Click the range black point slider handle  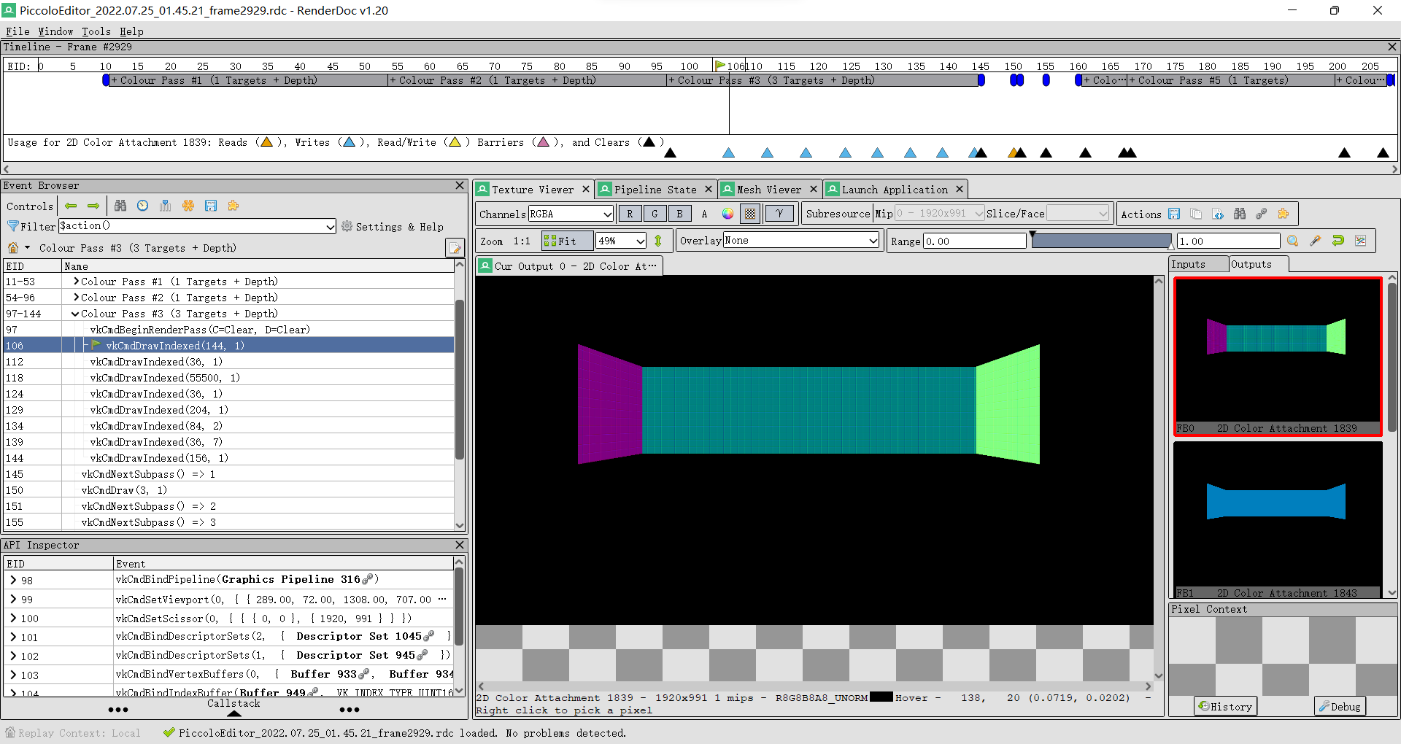pyautogui.click(x=1033, y=235)
